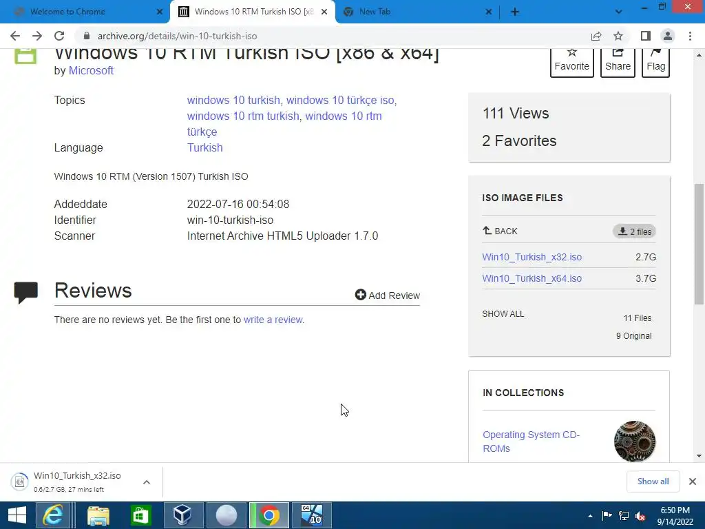This screenshot has height=529, width=705.
Task: Open network status tray icon
Action: [x=624, y=515]
